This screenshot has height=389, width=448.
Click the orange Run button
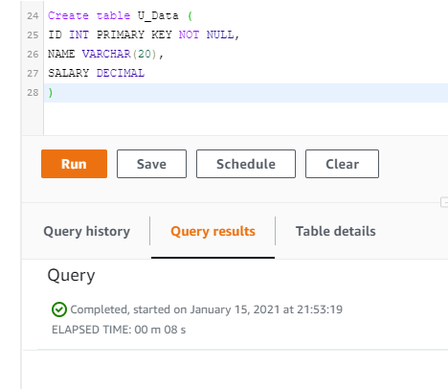pos(74,164)
